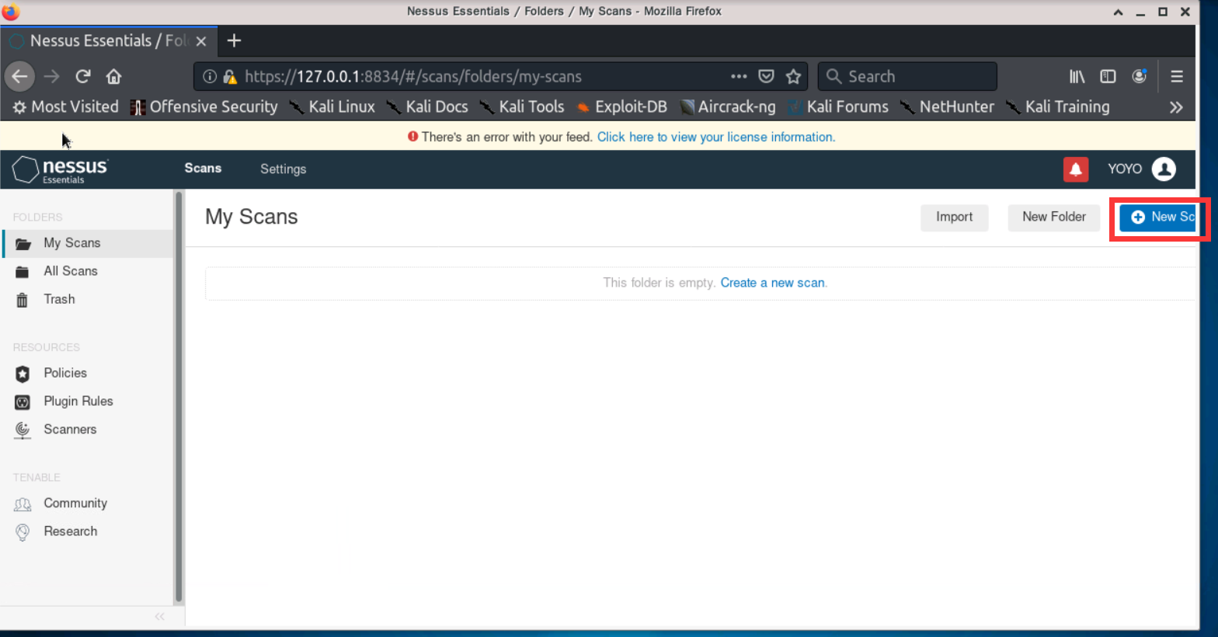Click the sidebar vertical scrollbar
1218x637 pixels.
[x=179, y=396]
